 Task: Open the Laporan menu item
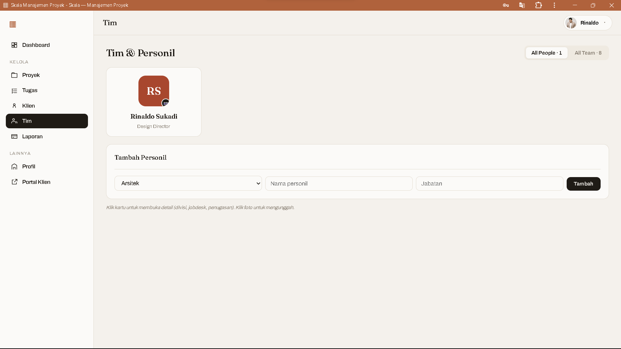pyautogui.click(x=47, y=136)
